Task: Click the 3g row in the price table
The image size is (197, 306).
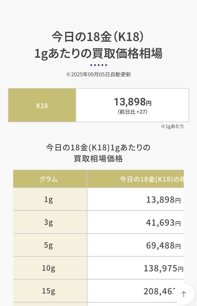Action: coord(50,222)
